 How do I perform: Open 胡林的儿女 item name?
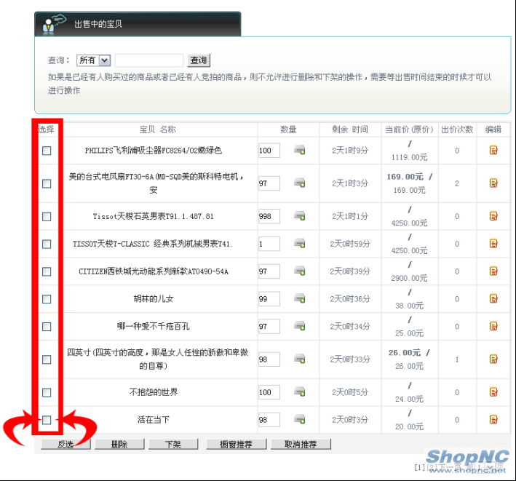pos(154,299)
